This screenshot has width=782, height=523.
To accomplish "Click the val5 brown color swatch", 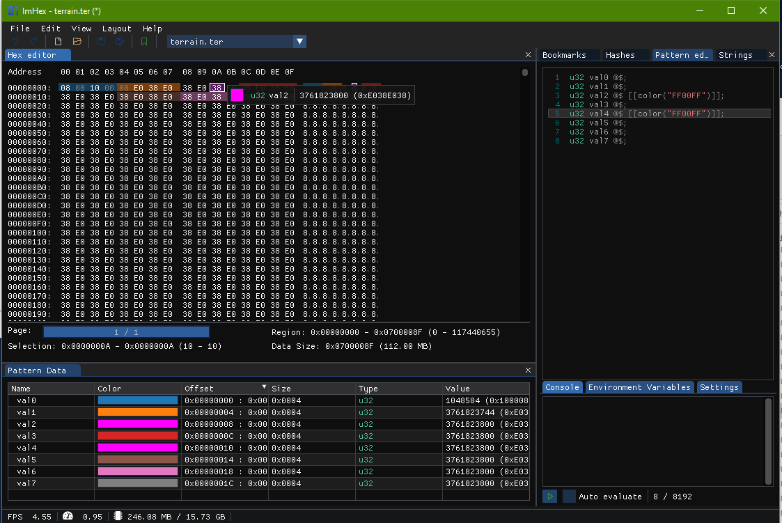I will pyautogui.click(x=138, y=459).
